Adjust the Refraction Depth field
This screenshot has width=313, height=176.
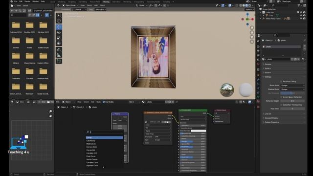[292, 101]
